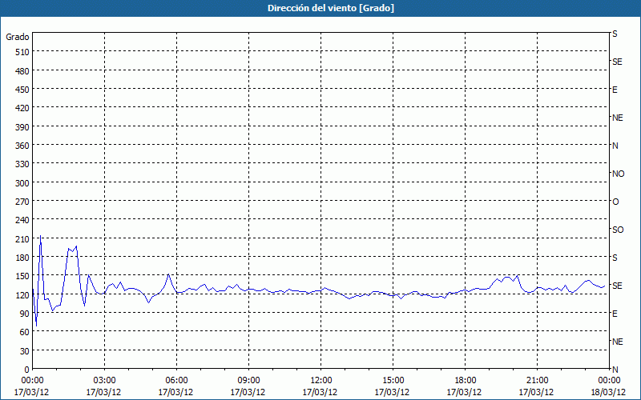Click the 330 value on the left axis
Screen dimensions: 641x400
click(22, 164)
